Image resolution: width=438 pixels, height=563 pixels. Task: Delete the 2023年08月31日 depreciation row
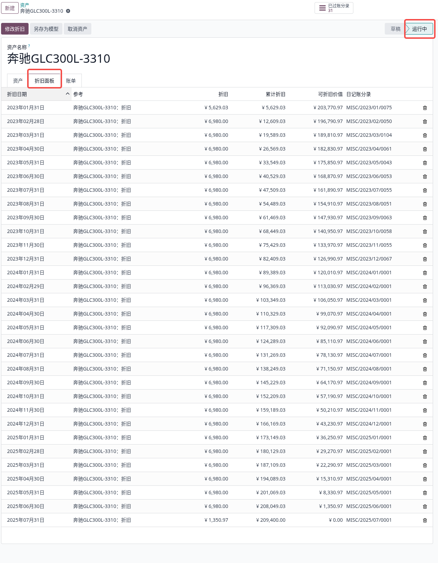[425, 204]
